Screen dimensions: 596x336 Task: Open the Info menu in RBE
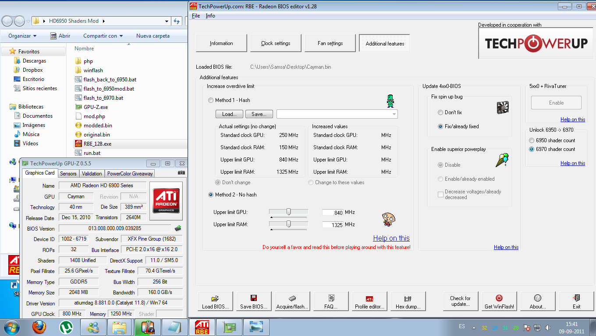pos(210,16)
